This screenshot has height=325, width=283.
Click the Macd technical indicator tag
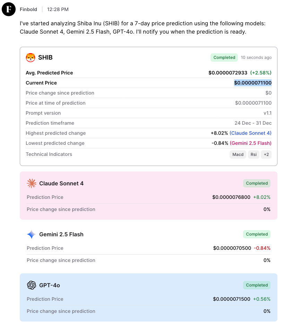coord(238,155)
